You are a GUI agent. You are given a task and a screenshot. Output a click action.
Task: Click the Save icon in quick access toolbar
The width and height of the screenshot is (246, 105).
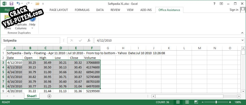(x=11, y=4)
